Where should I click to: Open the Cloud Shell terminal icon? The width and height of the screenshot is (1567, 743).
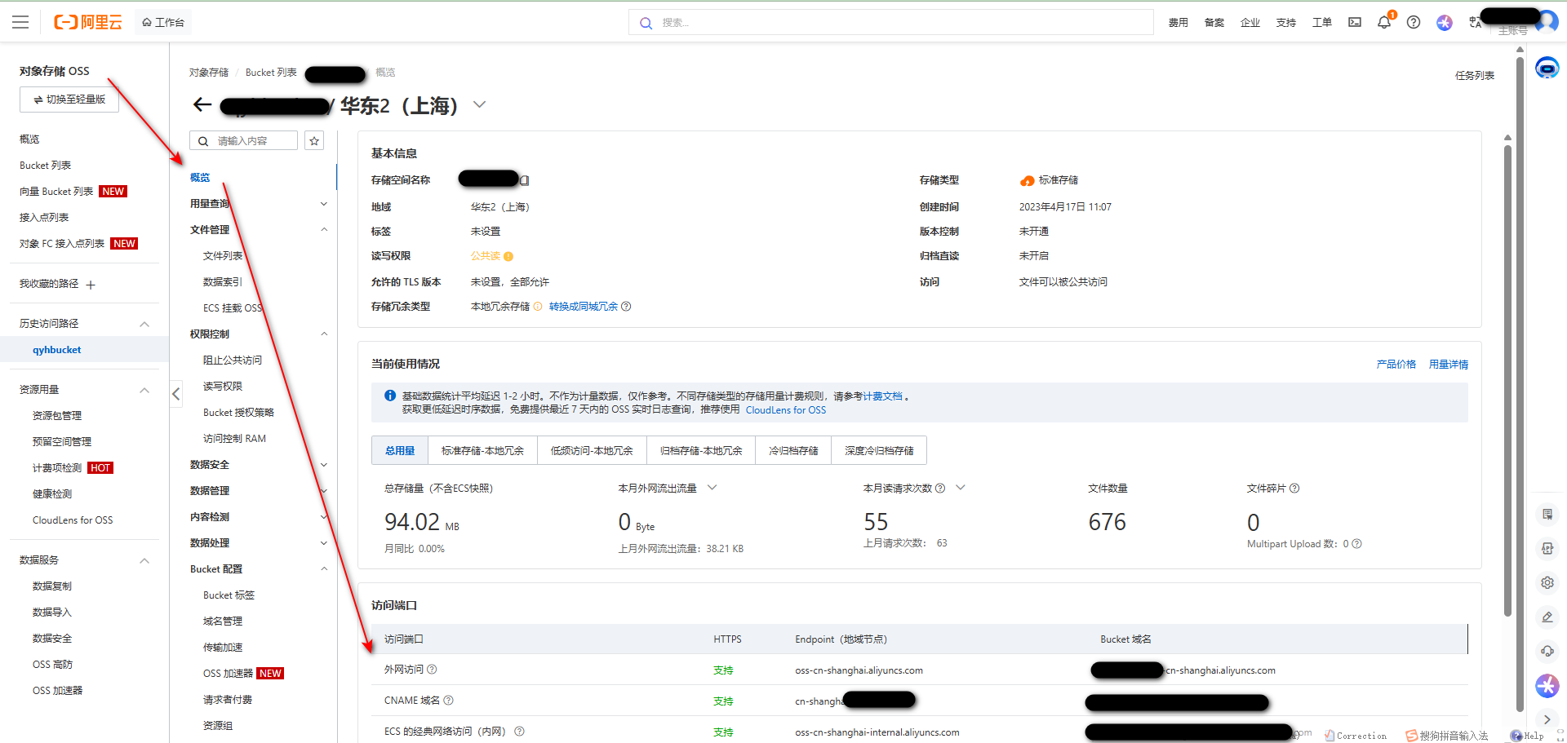(x=1354, y=22)
